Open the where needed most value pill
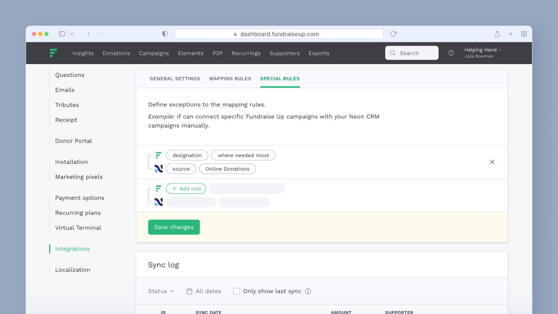Image resolution: width=558 pixels, height=314 pixels. pyautogui.click(x=243, y=155)
